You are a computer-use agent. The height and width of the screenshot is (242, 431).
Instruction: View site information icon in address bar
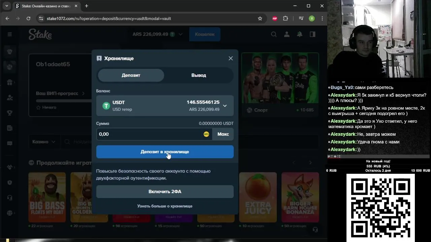(41, 18)
